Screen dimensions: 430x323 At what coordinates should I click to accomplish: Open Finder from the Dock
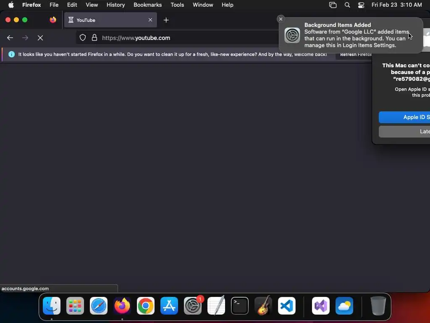click(x=52, y=306)
